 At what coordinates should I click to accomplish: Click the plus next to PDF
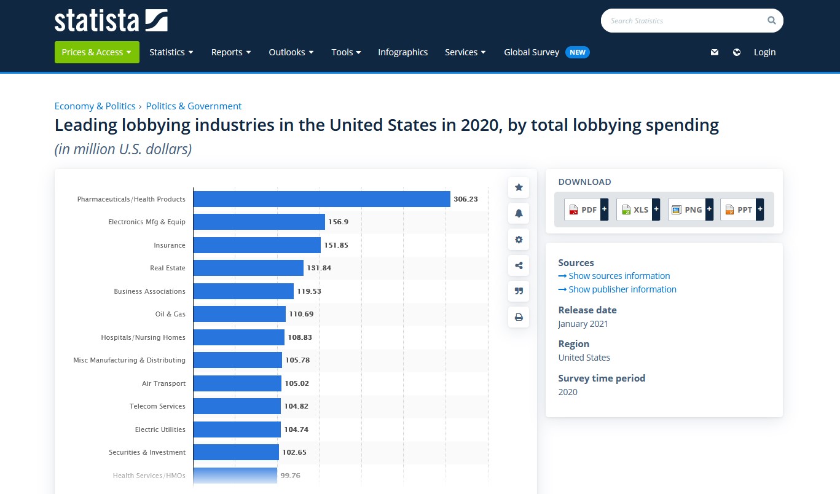click(605, 210)
